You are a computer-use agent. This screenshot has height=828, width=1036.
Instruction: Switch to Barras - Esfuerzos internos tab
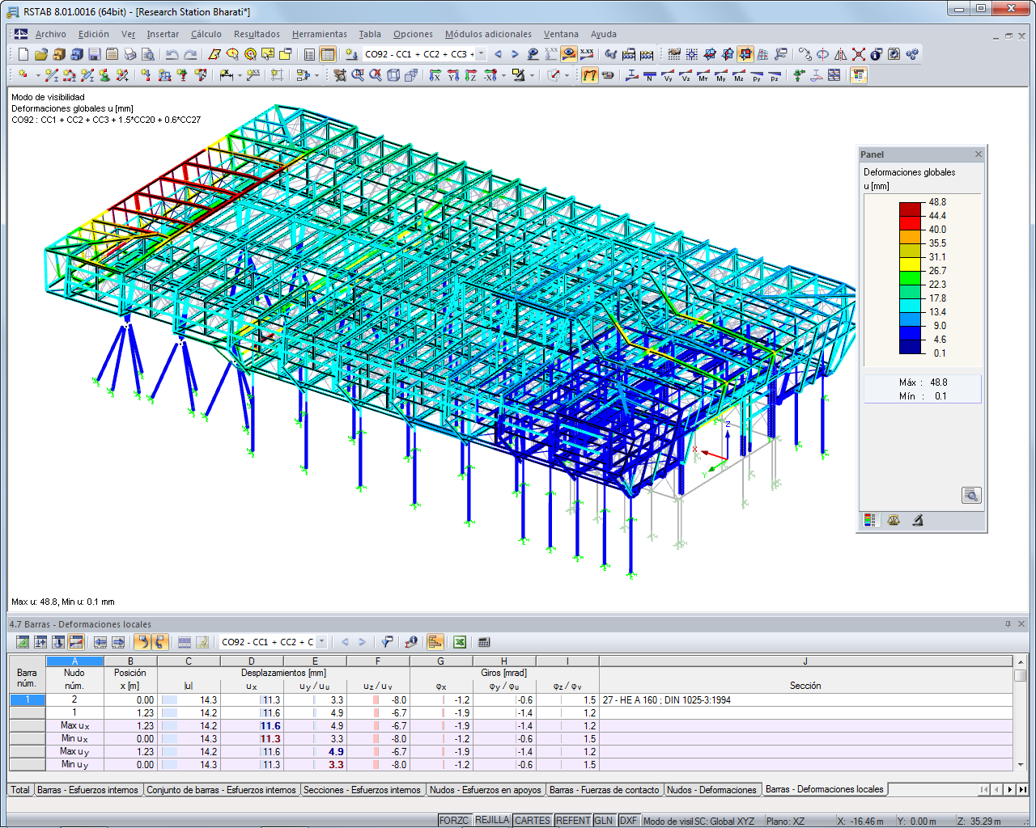[87, 790]
